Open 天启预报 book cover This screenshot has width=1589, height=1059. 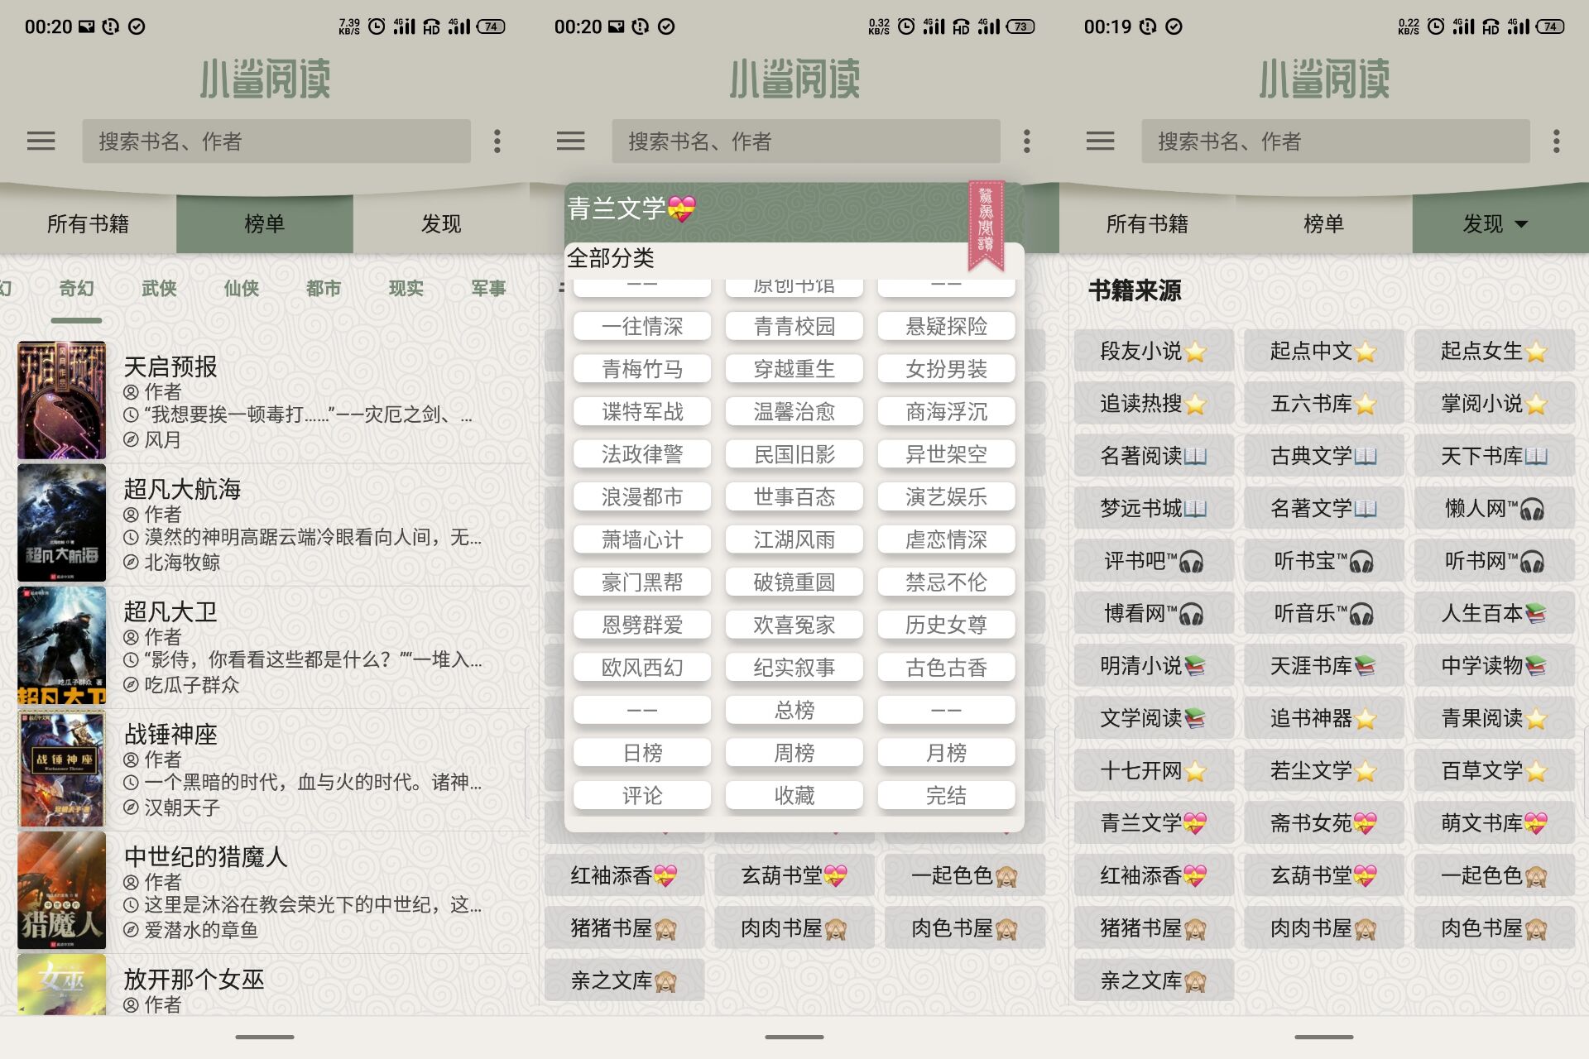coord(62,400)
